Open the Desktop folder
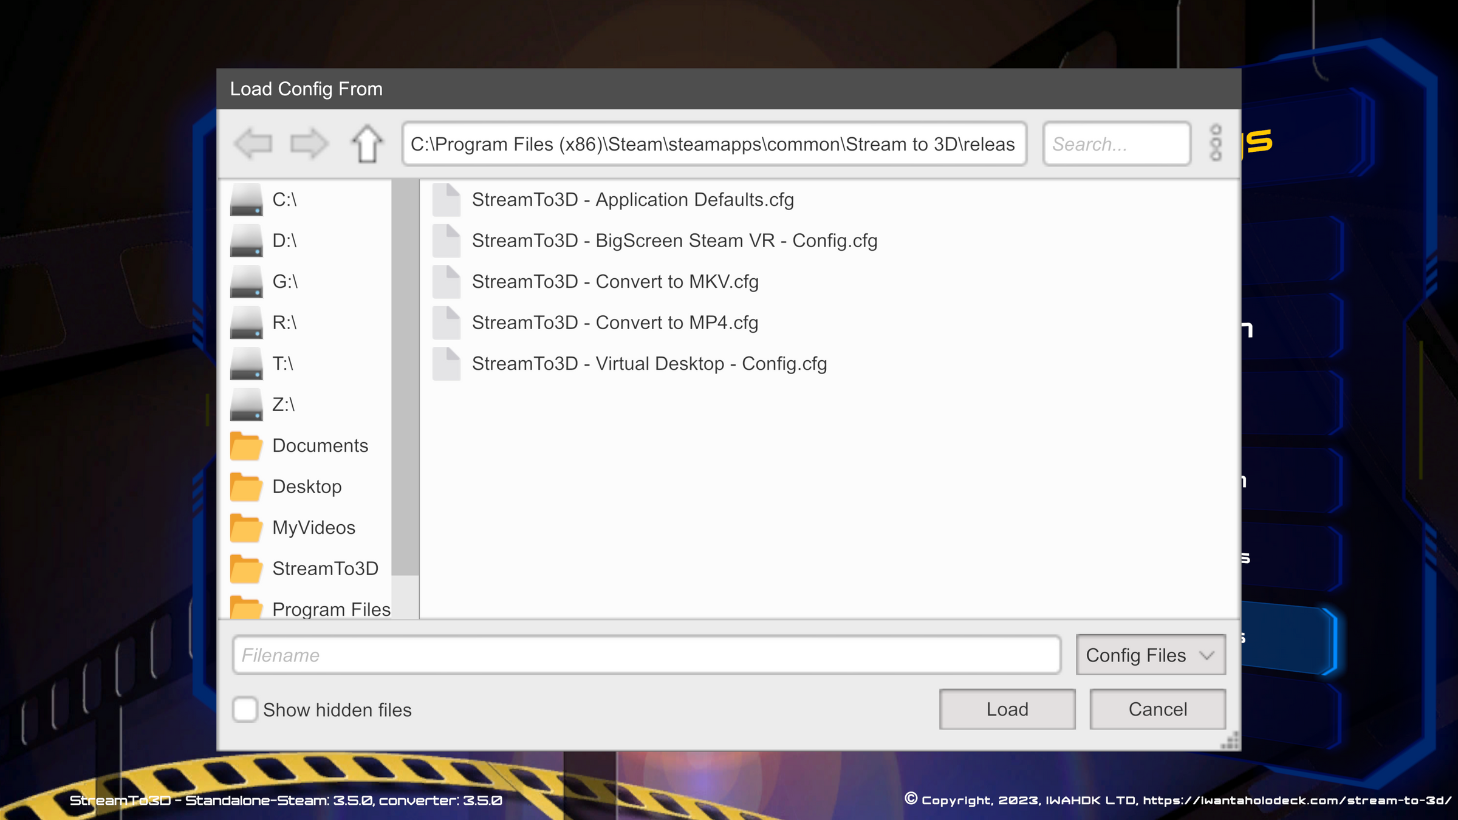 pos(307,487)
